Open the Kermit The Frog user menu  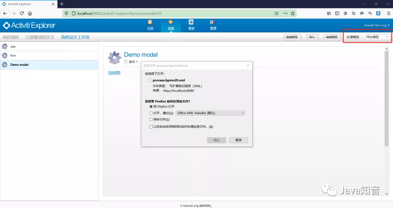[x=377, y=25]
